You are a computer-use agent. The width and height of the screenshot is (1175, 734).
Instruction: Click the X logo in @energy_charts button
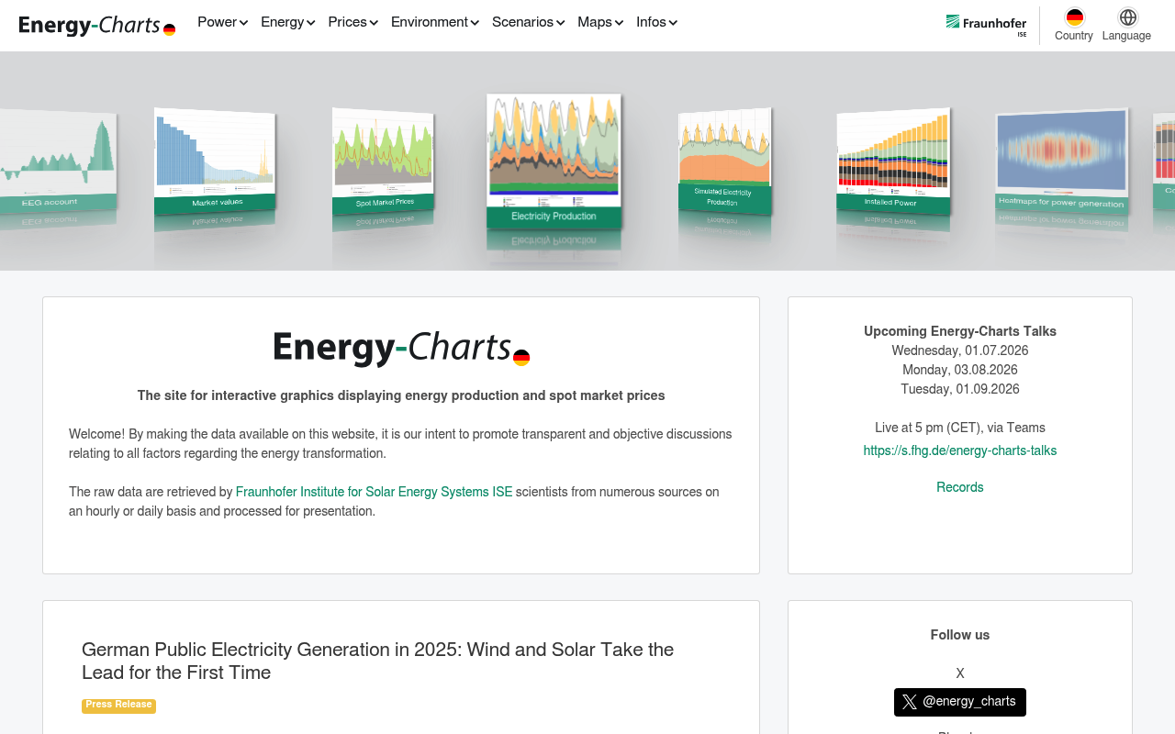pos(909,702)
